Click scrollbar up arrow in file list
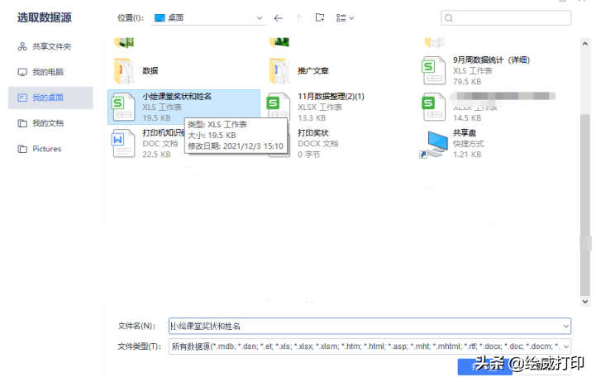596x382 pixels. pos(585,44)
